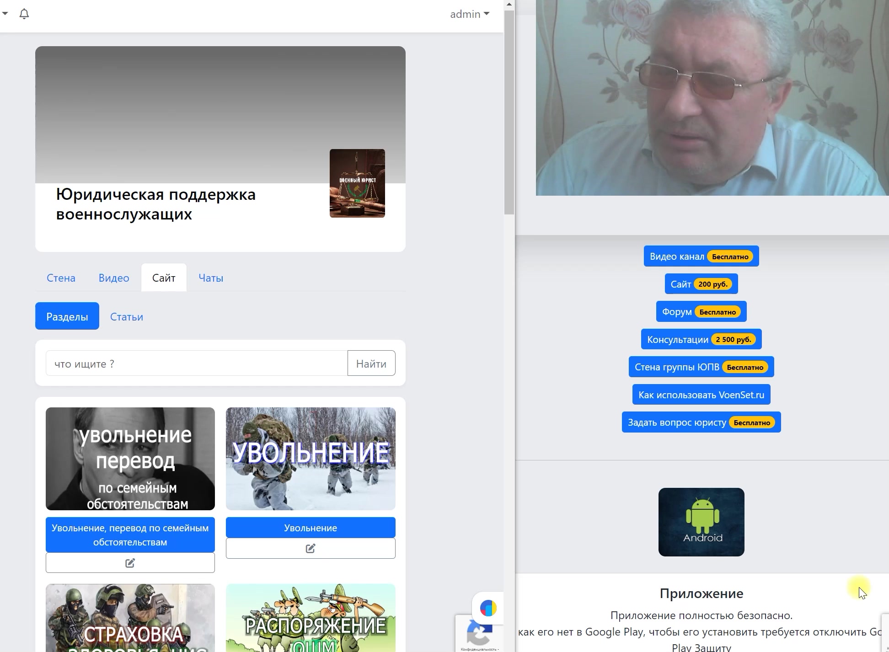The image size is (889, 652).
Task: Open the Военный юрист group avatar
Action: point(357,183)
